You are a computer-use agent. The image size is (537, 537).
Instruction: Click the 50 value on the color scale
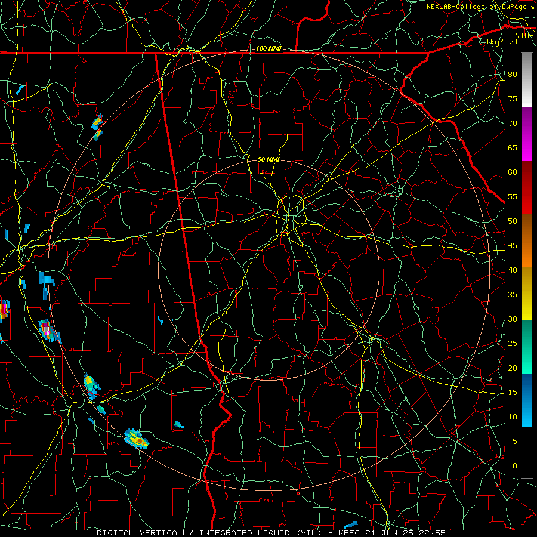click(513, 221)
